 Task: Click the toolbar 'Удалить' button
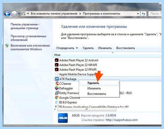(88, 48)
